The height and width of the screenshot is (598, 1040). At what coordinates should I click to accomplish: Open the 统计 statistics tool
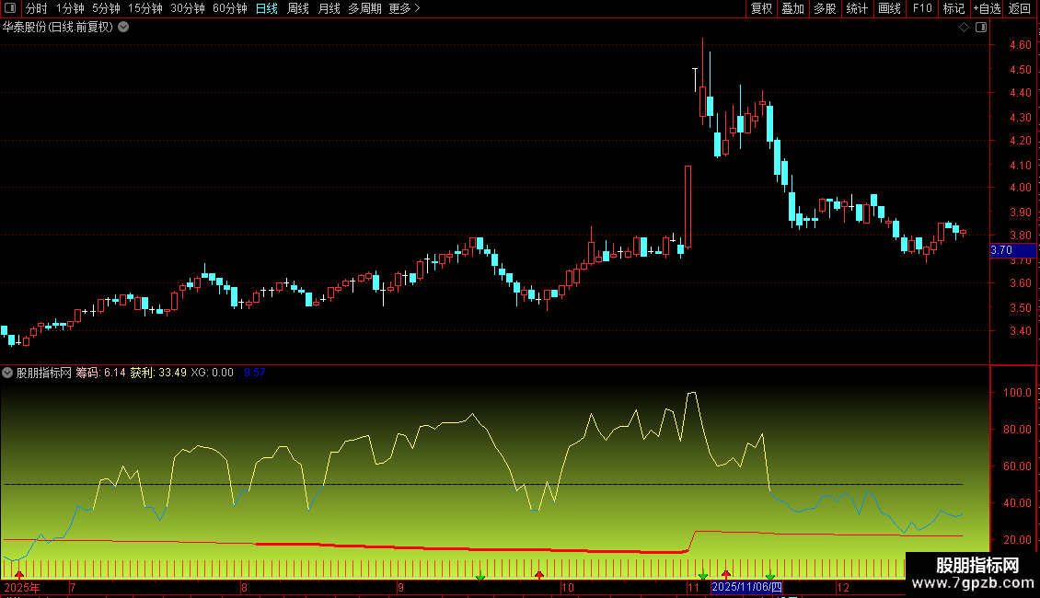857,8
